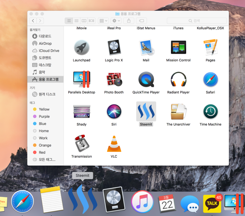Select the QuickTime Player icon
Image resolution: width=245 pixels, height=216 pixels.
click(x=146, y=79)
